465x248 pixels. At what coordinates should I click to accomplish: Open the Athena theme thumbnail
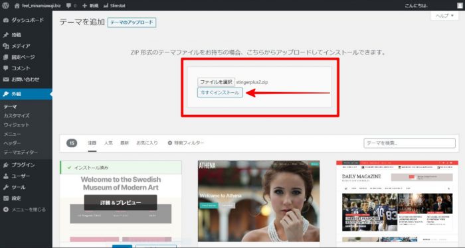click(258, 201)
